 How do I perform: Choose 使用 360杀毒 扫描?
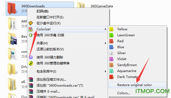(x=50, y=35)
